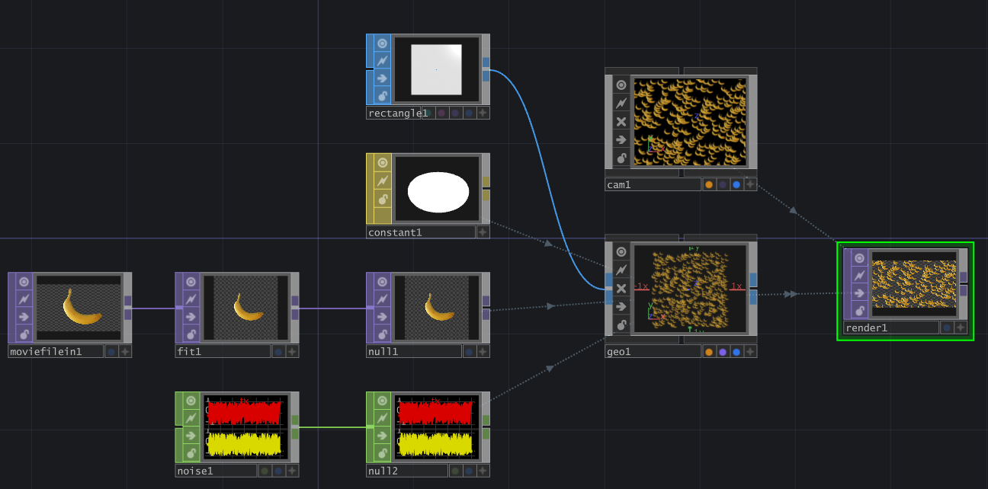Lock the render1 node
The height and width of the screenshot is (489, 988).
pyautogui.click(x=860, y=312)
